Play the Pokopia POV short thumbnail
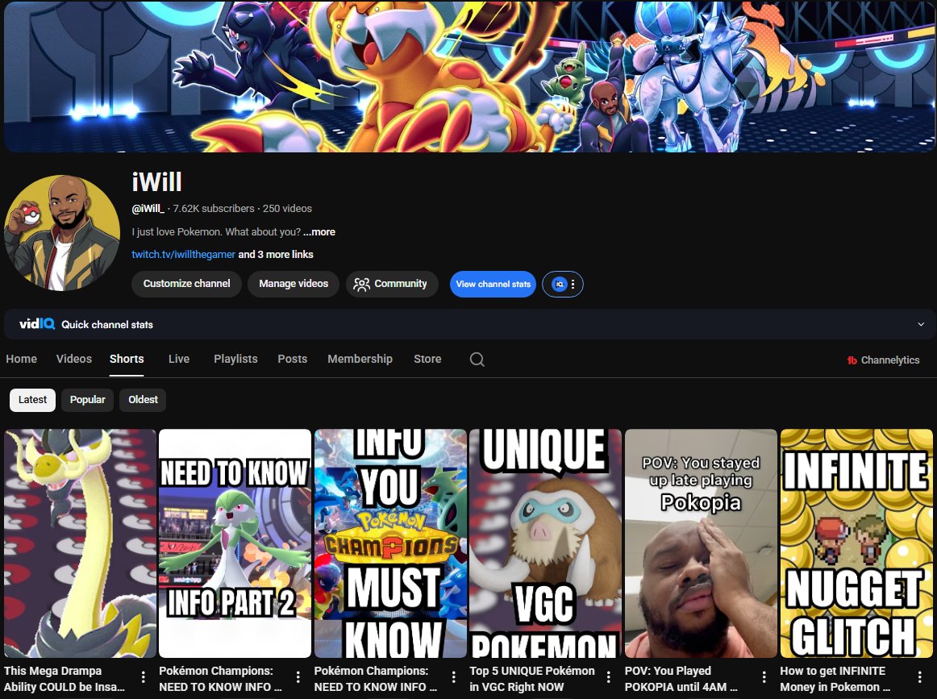Image resolution: width=937 pixels, height=699 pixels. tap(701, 543)
